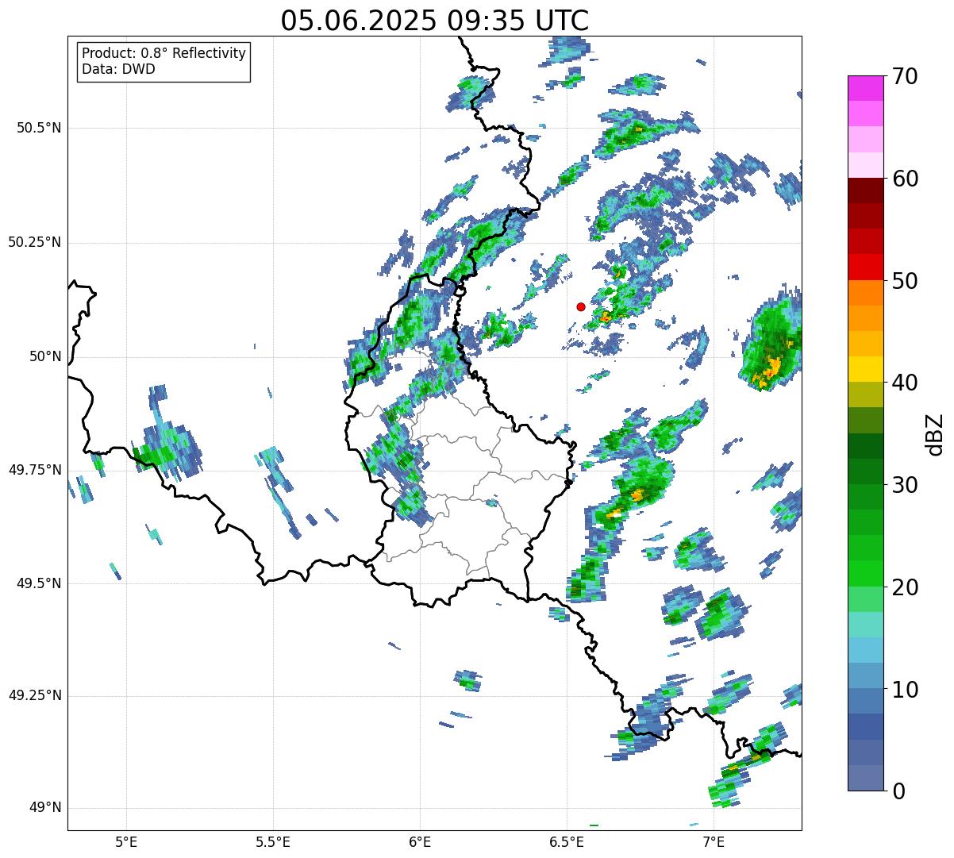Click the "6°E" longitude label
Screen dimensions: 954x858
420,841
